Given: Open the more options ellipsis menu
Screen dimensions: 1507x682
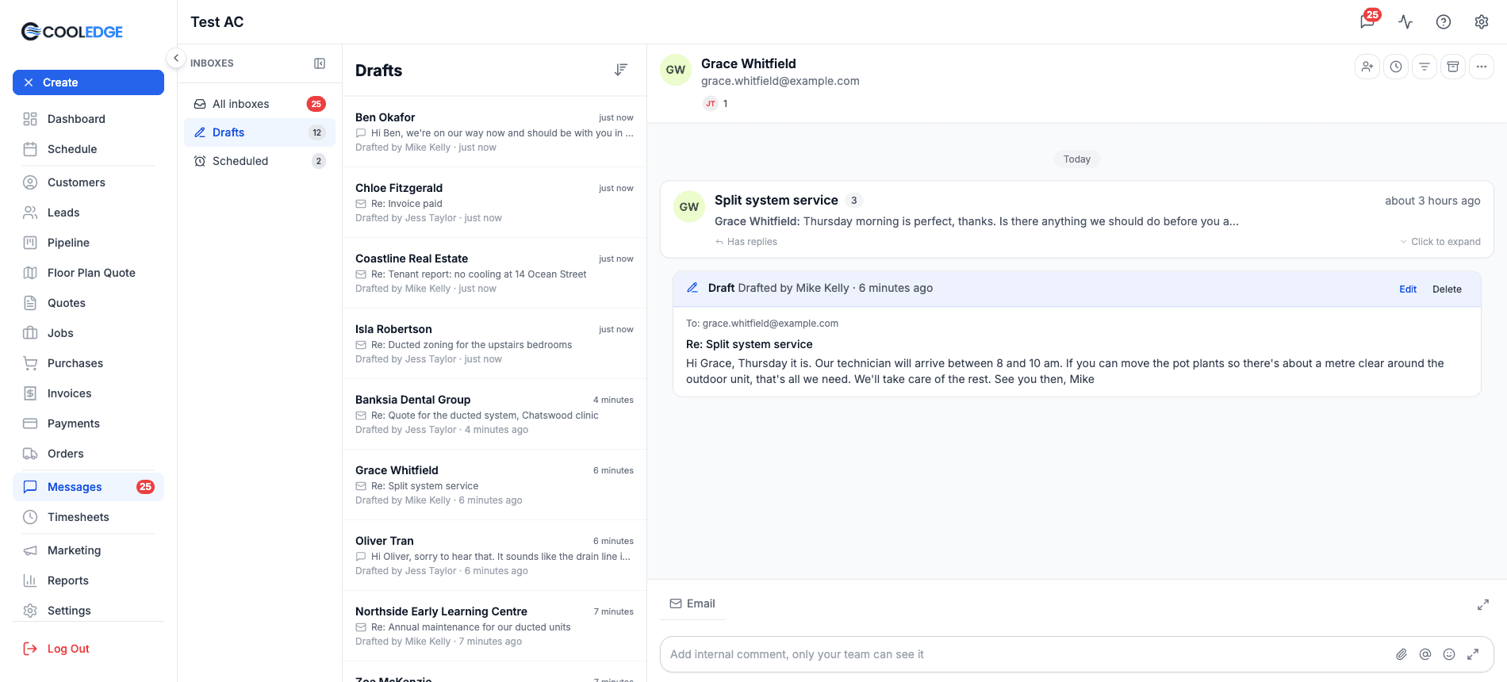Looking at the screenshot, I should pyautogui.click(x=1482, y=67).
